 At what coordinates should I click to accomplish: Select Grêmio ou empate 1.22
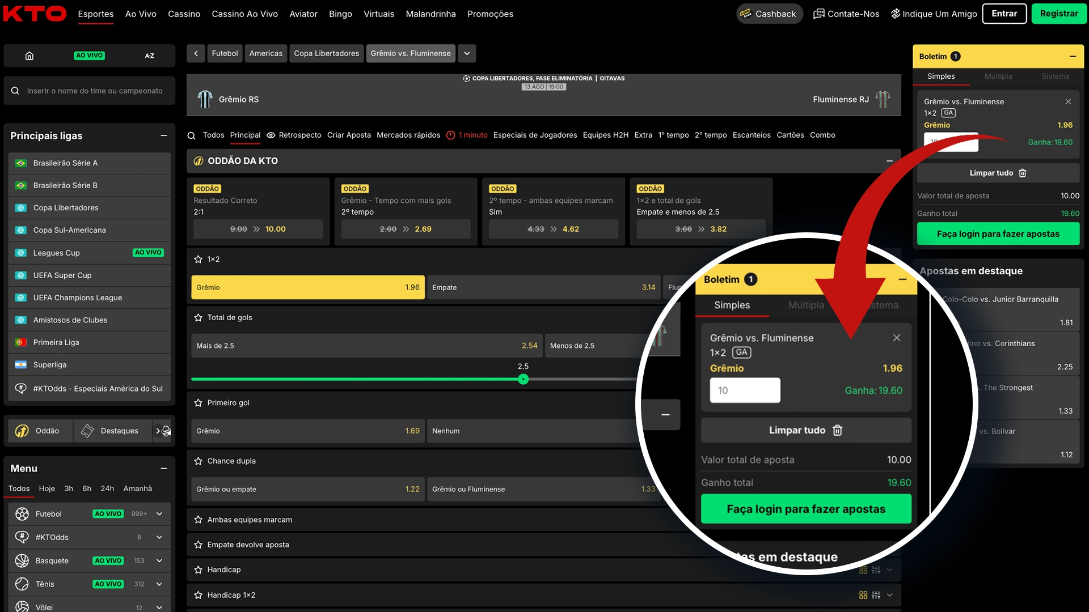click(x=308, y=489)
